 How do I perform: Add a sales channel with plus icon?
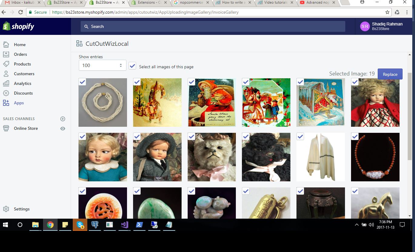(63, 119)
